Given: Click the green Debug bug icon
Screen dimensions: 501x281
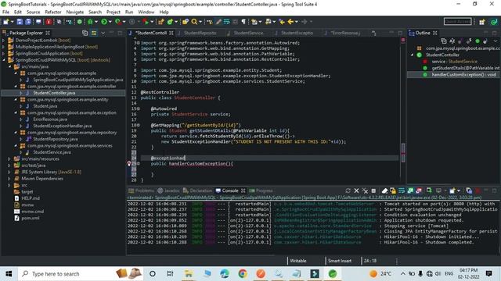Looking at the screenshot, I should click(x=90, y=22).
